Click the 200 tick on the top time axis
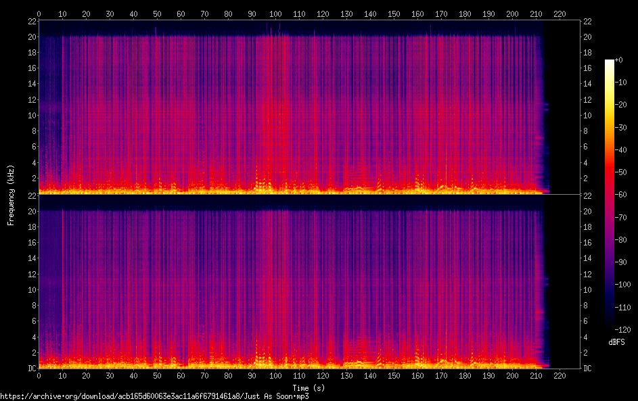The height and width of the screenshot is (401, 638). pyautogui.click(x=513, y=14)
